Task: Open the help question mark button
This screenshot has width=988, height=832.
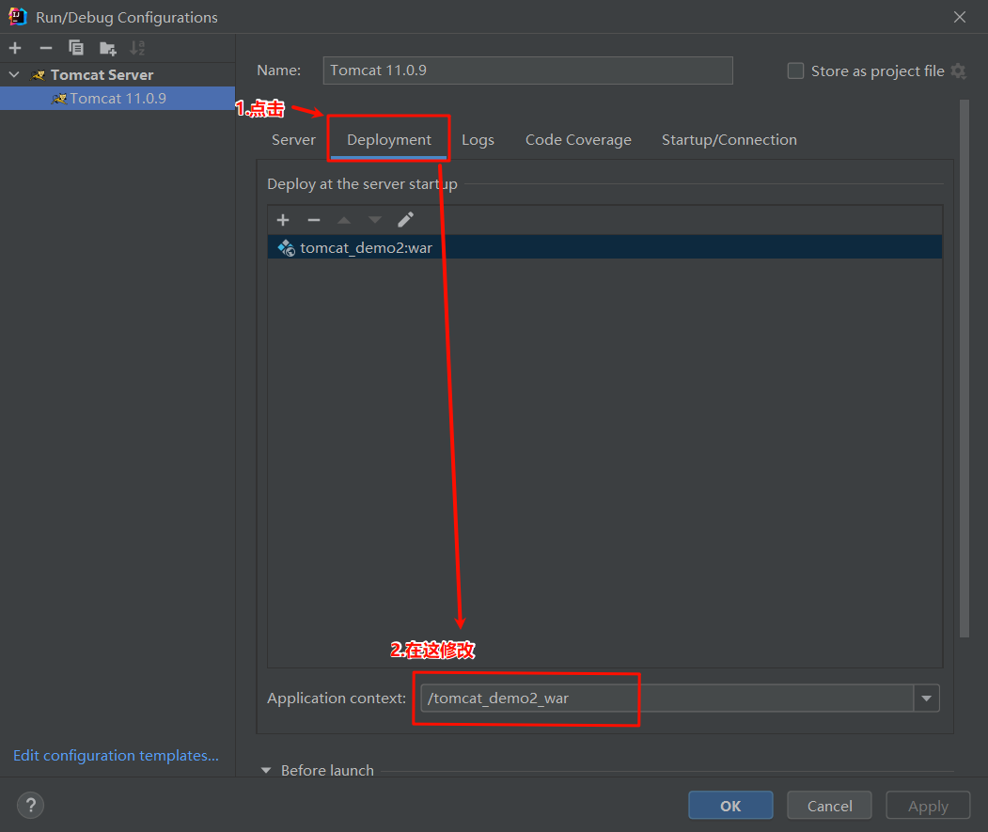Action: click(30, 805)
